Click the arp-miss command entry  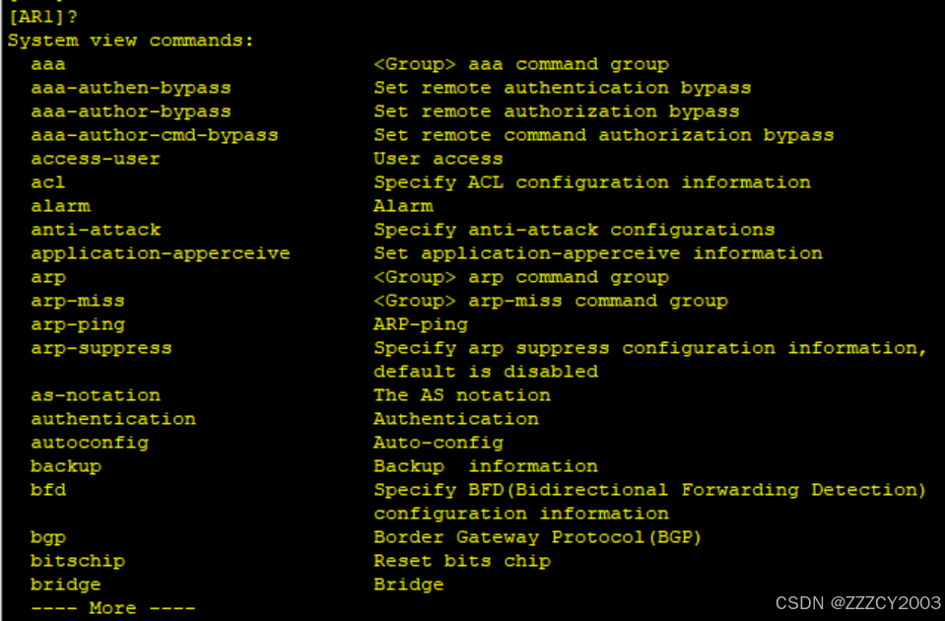tap(78, 302)
